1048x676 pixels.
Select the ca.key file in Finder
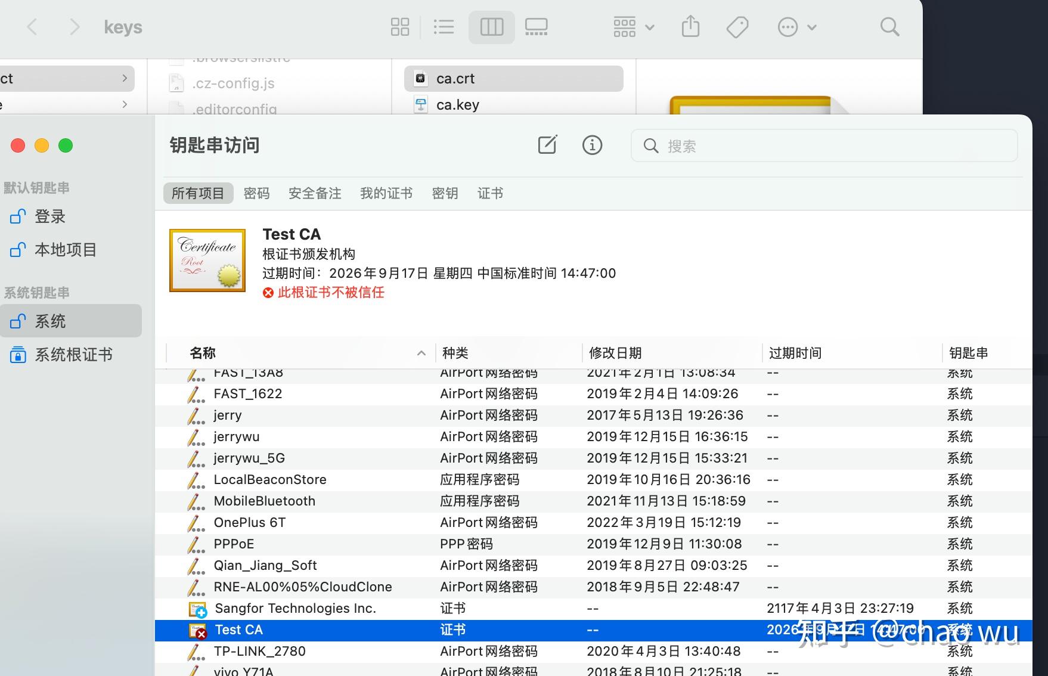(x=458, y=104)
